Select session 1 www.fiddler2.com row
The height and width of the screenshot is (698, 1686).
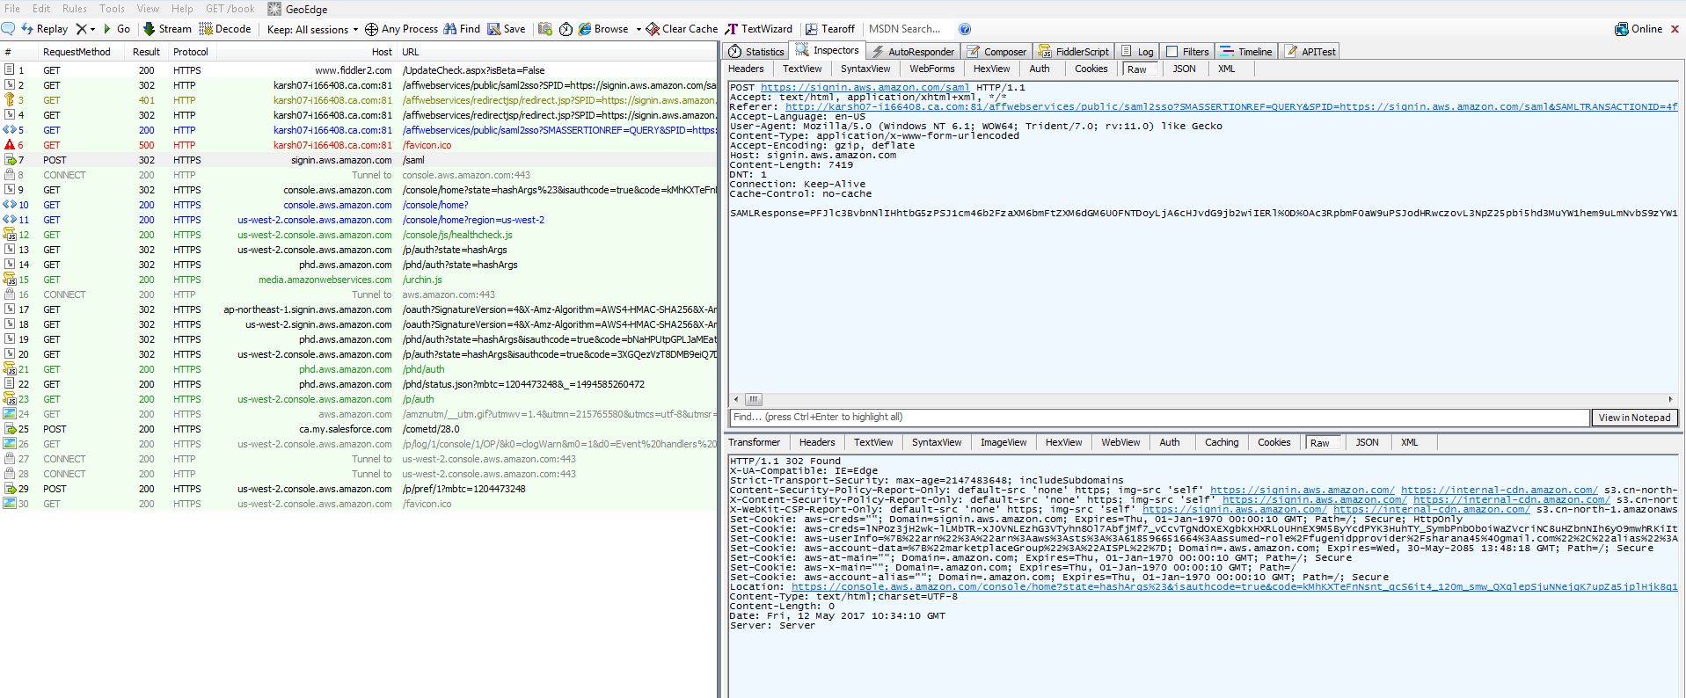(359, 70)
